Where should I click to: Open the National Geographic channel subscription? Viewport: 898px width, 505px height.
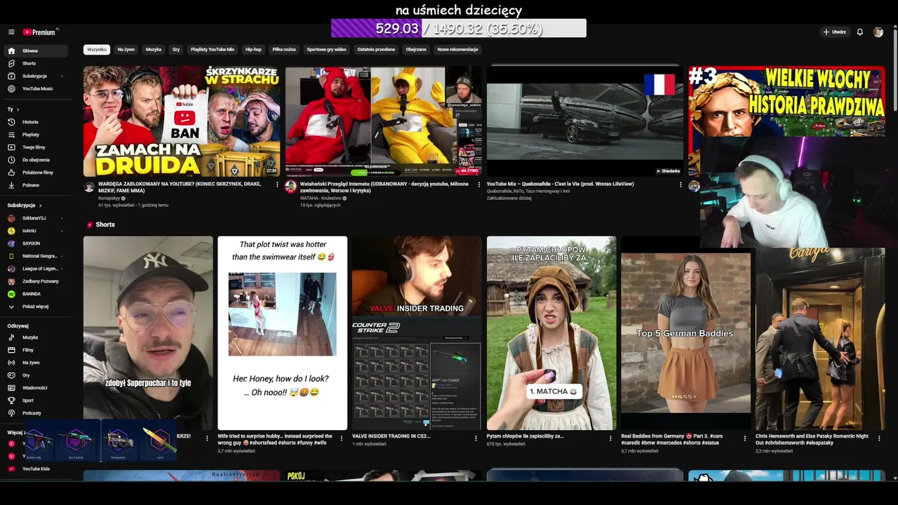(x=36, y=256)
